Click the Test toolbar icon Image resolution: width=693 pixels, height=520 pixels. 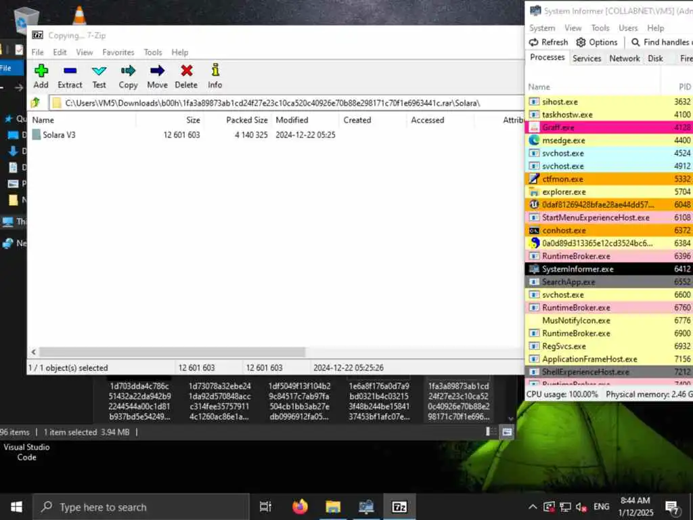click(99, 77)
